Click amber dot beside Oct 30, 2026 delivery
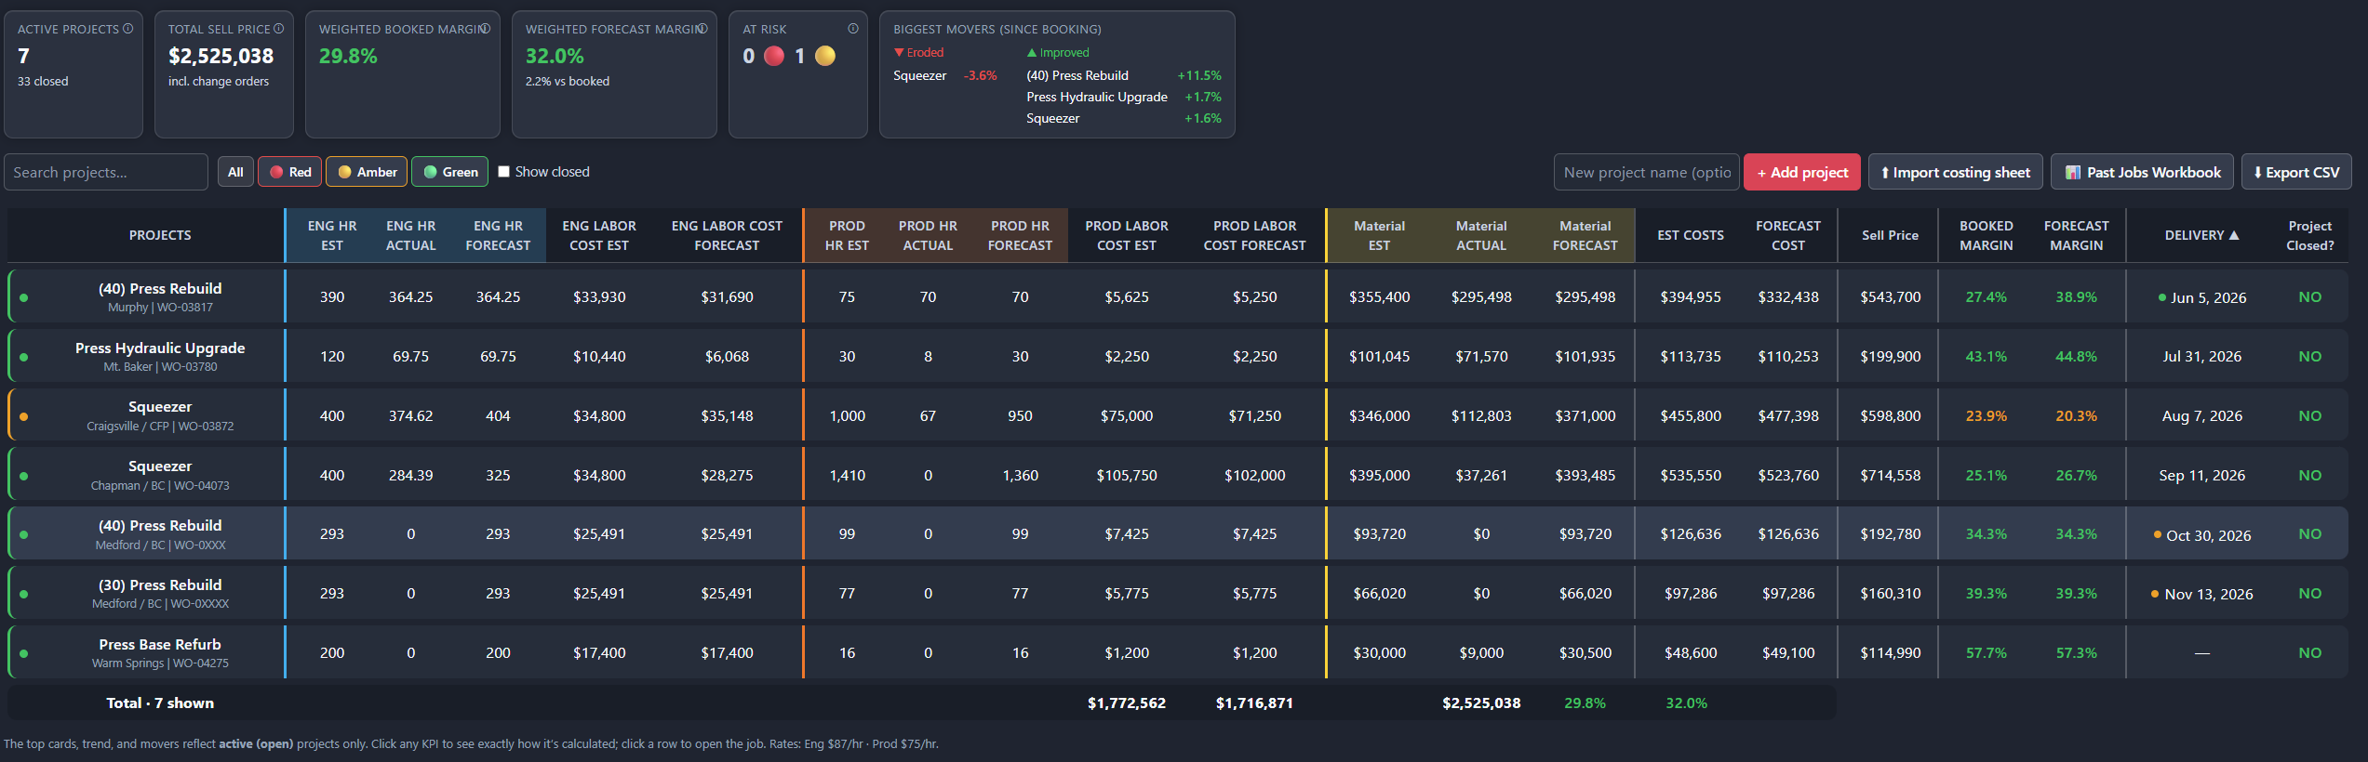This screenshot has height=762, width=2368. 2158,534
